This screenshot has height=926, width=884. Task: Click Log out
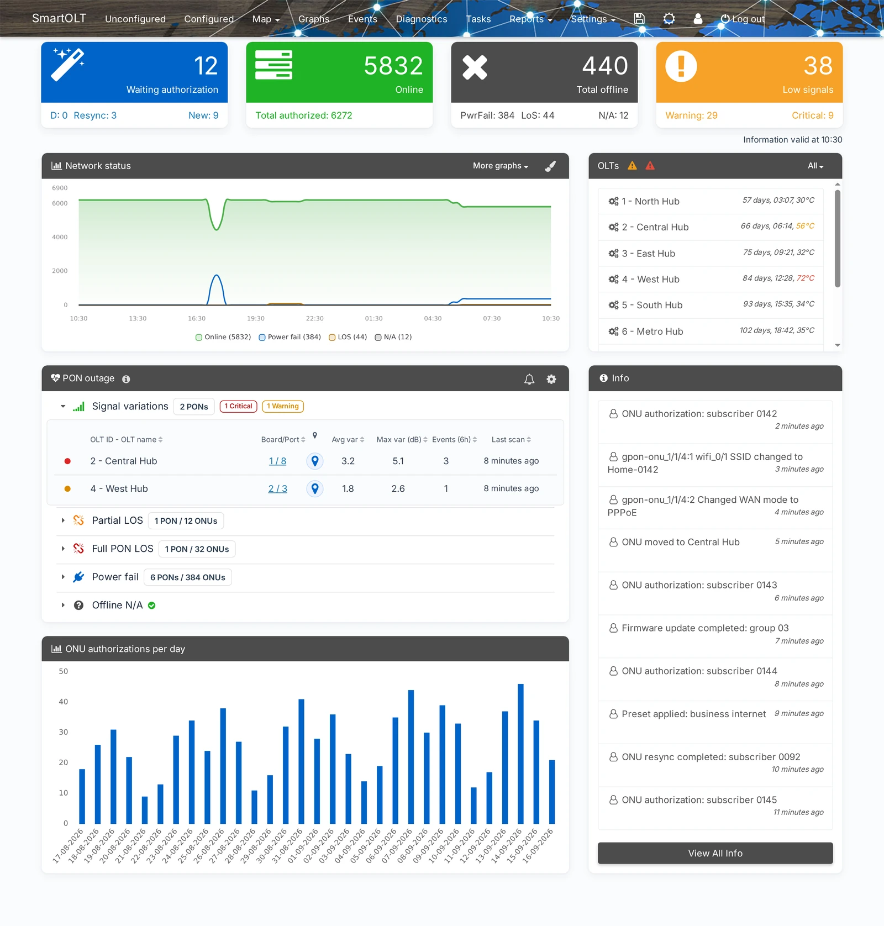tap(743, 19)
